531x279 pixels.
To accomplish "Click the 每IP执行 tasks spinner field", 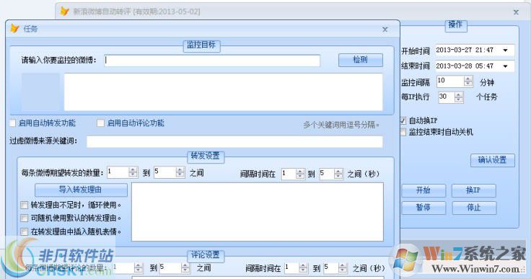I will click(x=447, y=97).
